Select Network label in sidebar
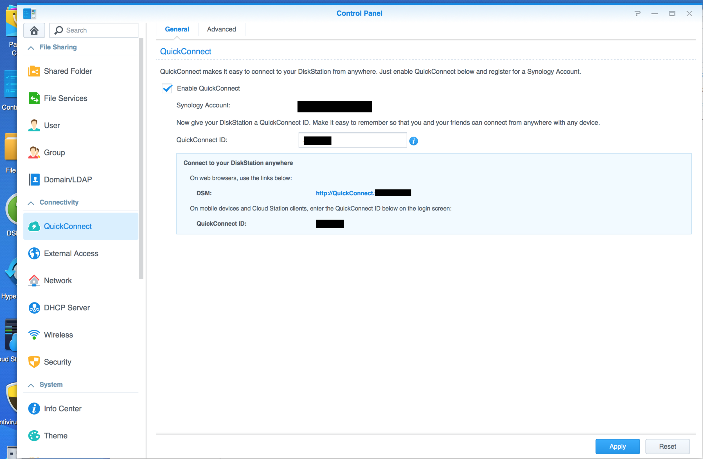The height and width of the screenshot is (459, 703). click(x=58, y=281)
